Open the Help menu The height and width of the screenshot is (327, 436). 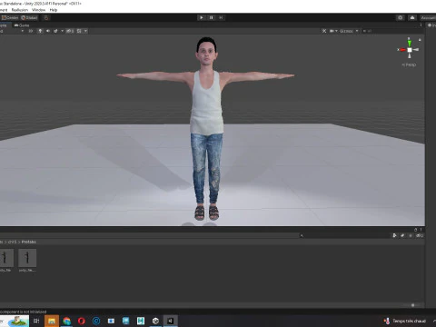[x=54, y=10]
